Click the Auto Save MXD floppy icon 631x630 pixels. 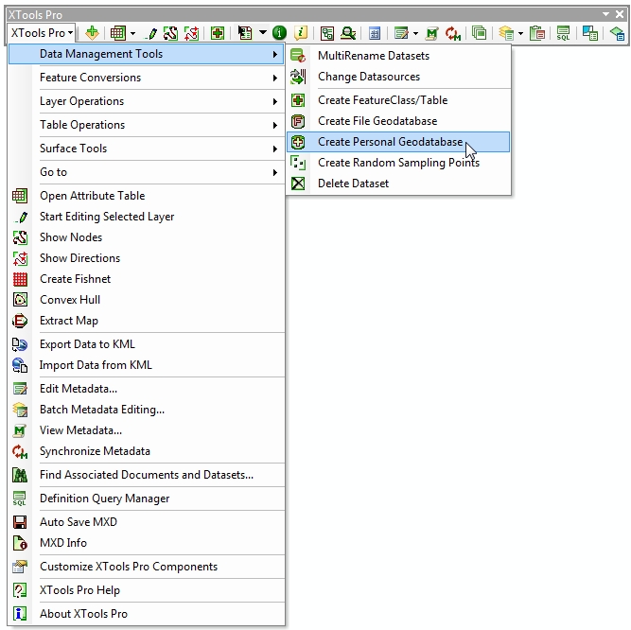click(x=20, y=522)
